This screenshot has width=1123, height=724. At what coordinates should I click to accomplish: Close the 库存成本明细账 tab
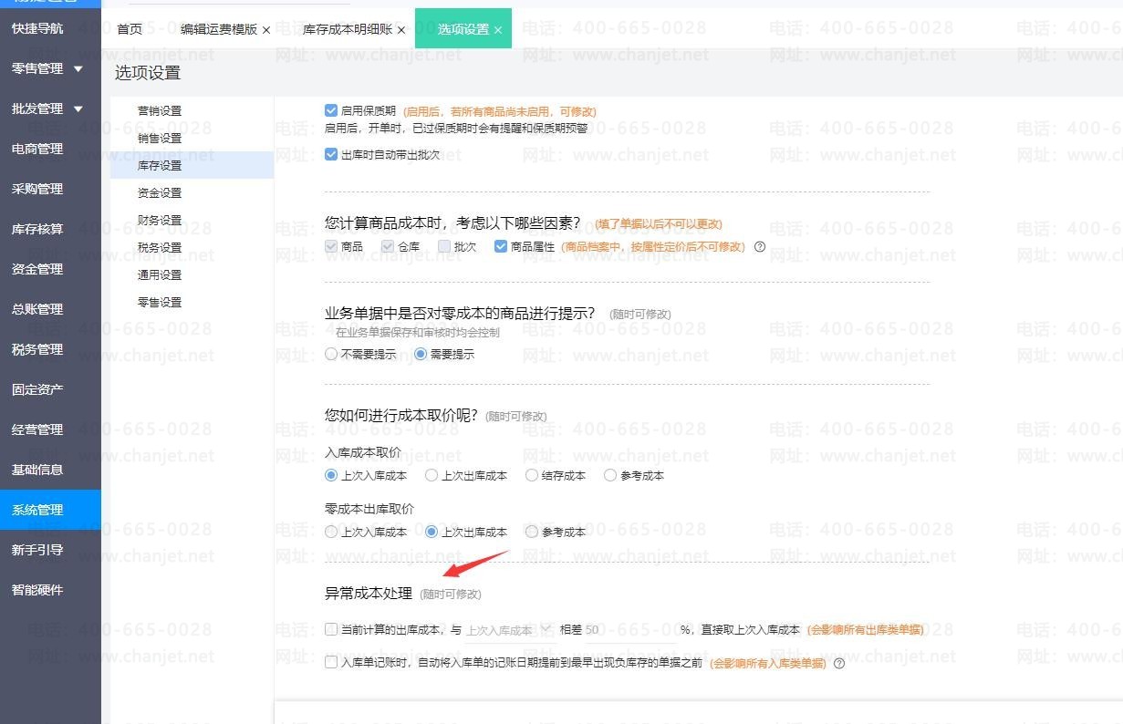400,30
